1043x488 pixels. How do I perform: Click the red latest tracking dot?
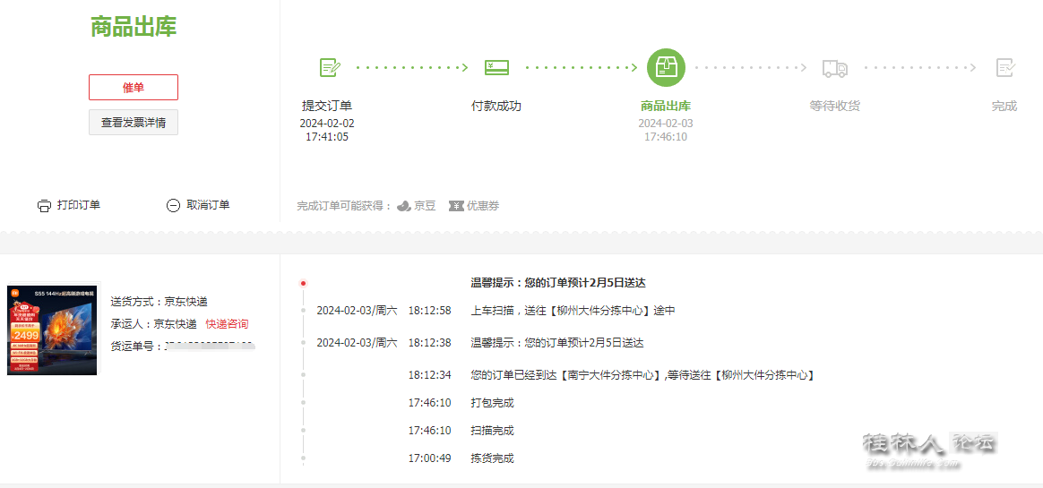[304, 283]
